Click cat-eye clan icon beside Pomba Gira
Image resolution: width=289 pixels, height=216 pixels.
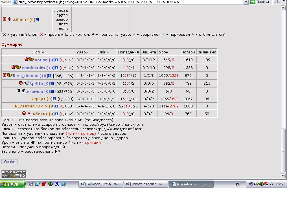pos(18,67)
